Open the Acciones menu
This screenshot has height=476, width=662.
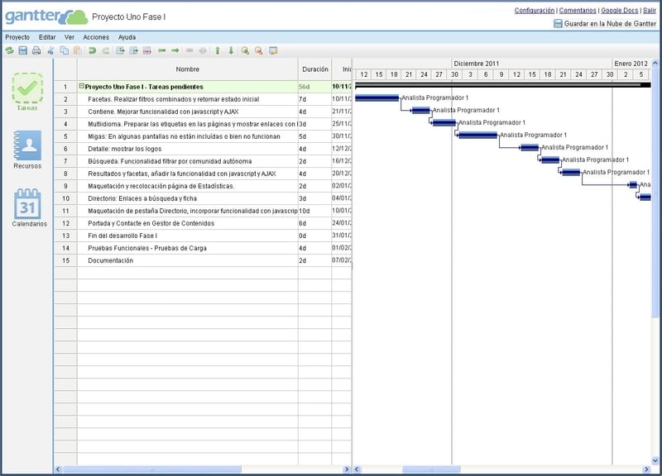click(x=96, y=37)
